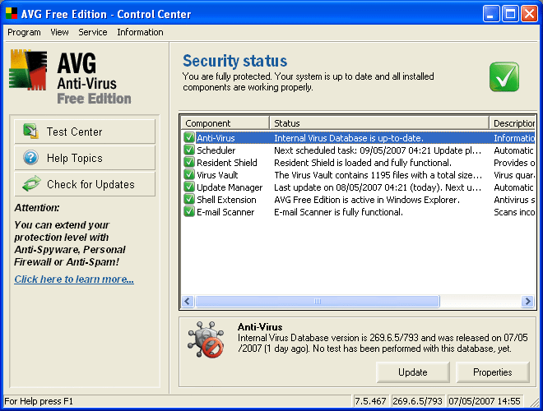Click the Anti-Virus bug icon in details panel
The width and height of the screenshot is (543, 411).
tap(207, 339)
